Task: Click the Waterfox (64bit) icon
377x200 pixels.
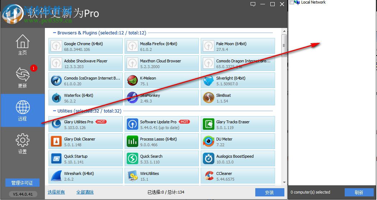Action: click(x=56, y=98)
